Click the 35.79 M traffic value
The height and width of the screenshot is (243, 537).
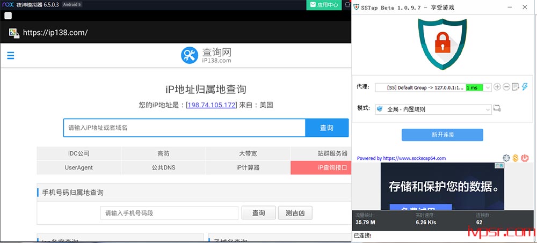tap(365, 223)
